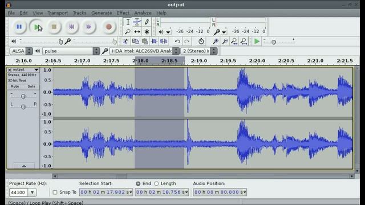The width and height of the screenshot is (365, 205).
Task: Open the 2 (Stereo) input channels dropdown
Action: point(199,51)
